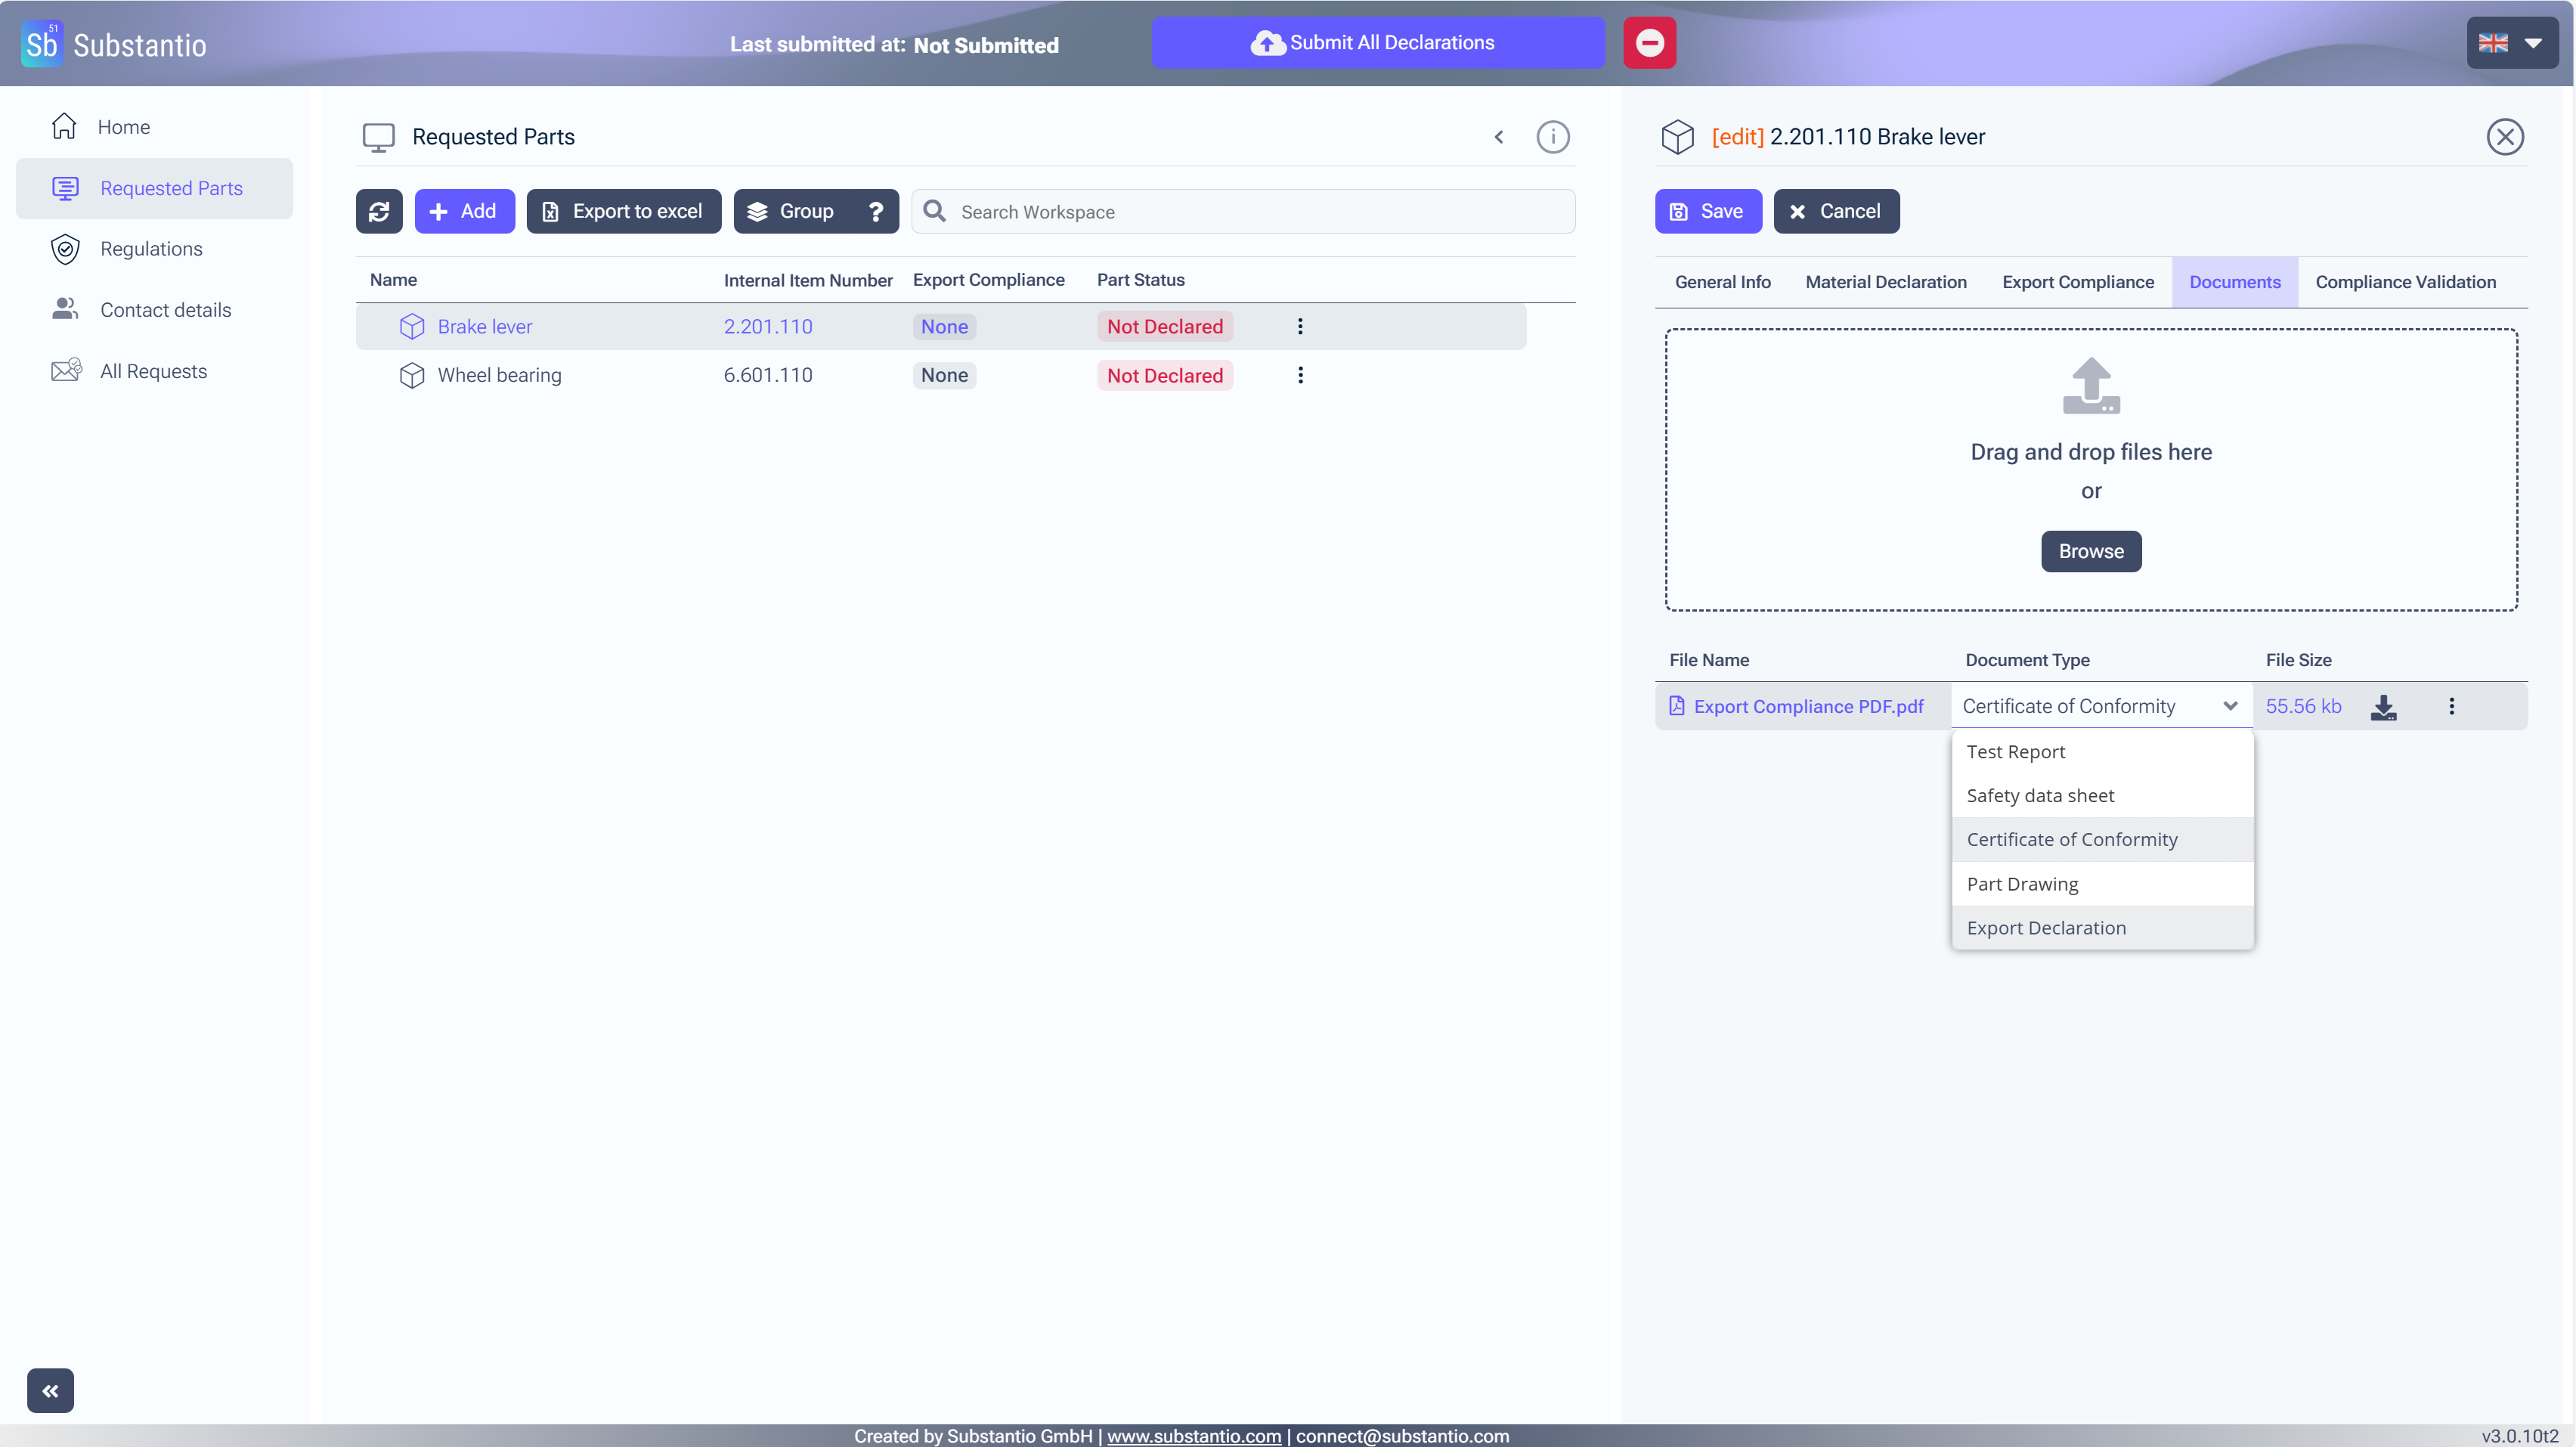
Task: Open the uploaded document's three-dot menu
Action: coord(2451,707)
